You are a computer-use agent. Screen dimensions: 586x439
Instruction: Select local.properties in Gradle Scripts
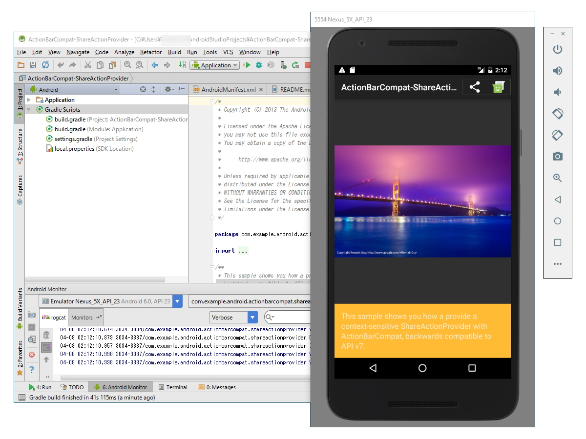[x=89, y=149]
